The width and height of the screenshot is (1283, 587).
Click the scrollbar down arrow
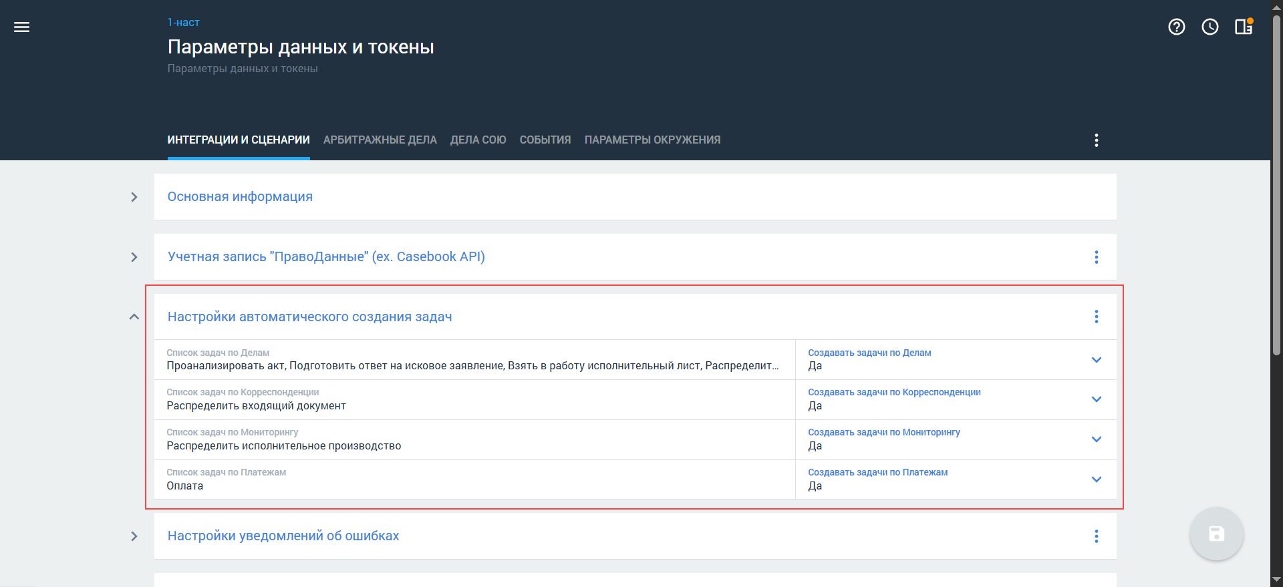click(x=1276, y=580)
